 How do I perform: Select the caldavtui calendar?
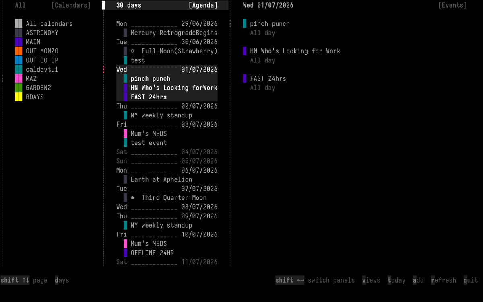click(x=42, y=70)
